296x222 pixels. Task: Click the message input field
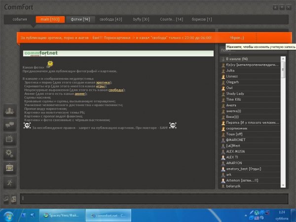click(x=154, y=199)
